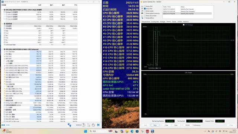Click the Stress GPU(s) monitor icon
238x134 pixels.
tap(142, 18)
